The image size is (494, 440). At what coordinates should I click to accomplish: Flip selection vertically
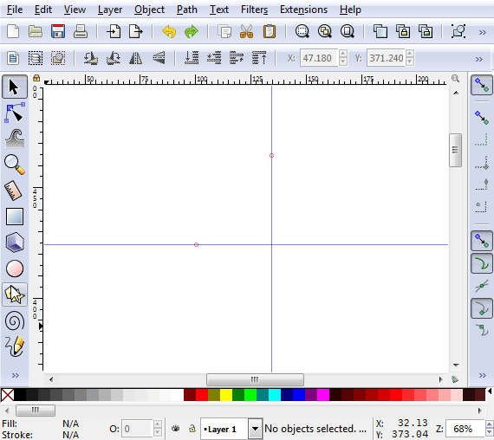click(159, 58)
